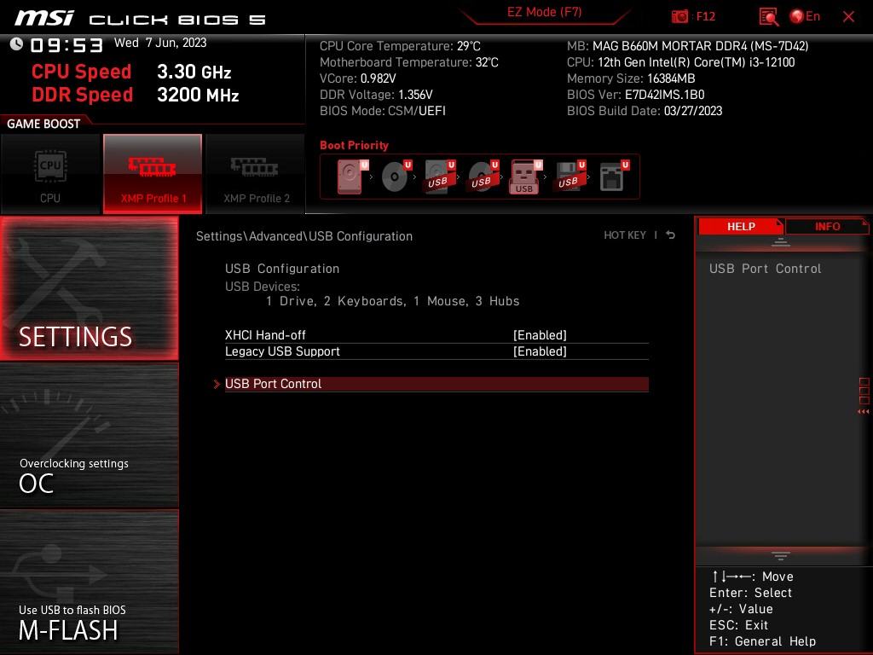The width and height of the screenshot is (873, 655).
Task: Open M-FLASH to flash BIOS
Action: (89, 582)
